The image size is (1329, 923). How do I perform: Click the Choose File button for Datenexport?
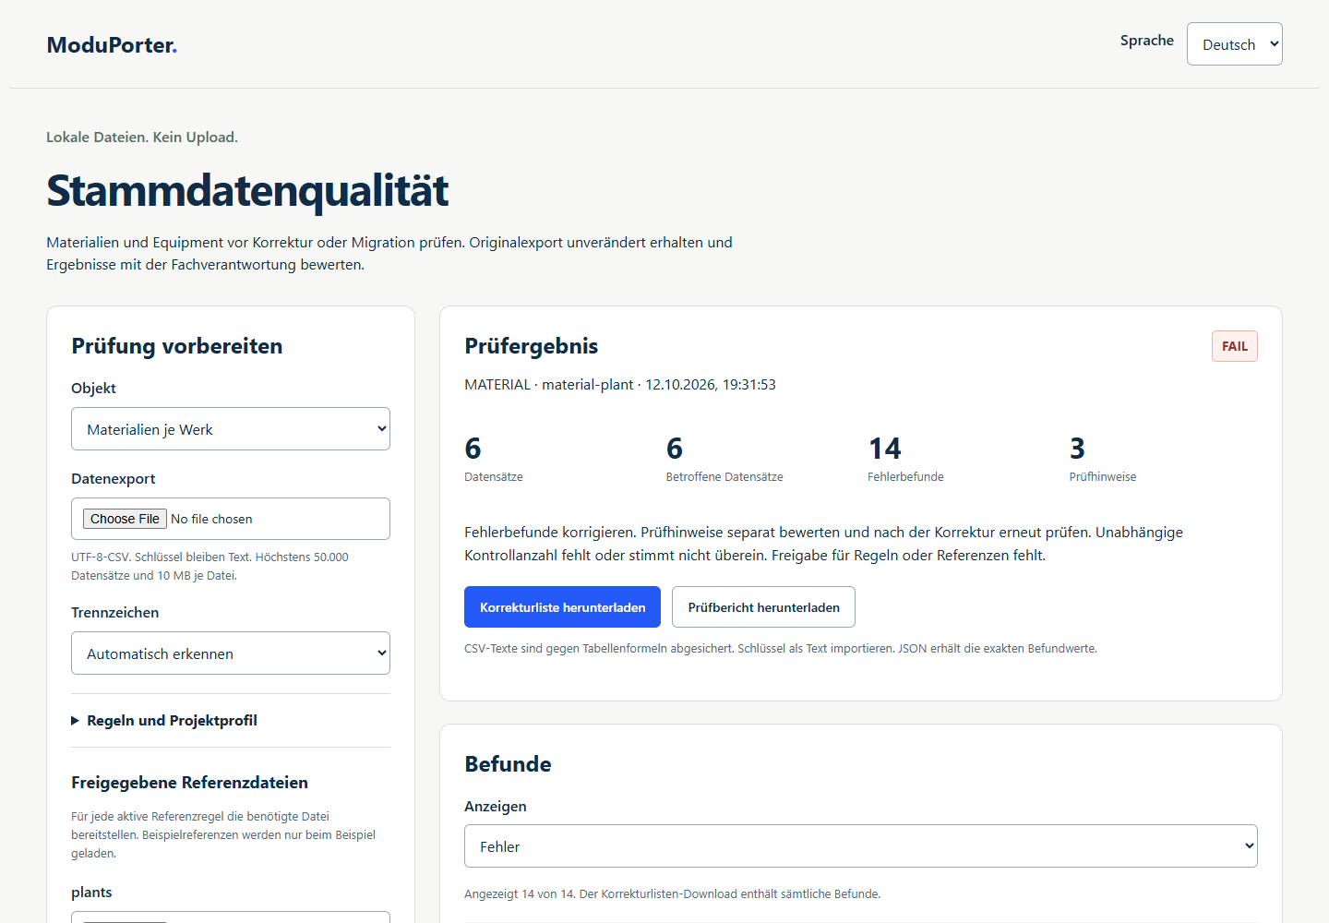coord(126,519)
